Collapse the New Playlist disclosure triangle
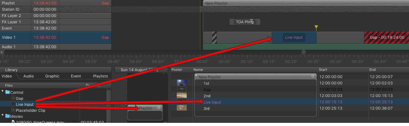This screenshot has height=126, width=409. tap(197, 76)
